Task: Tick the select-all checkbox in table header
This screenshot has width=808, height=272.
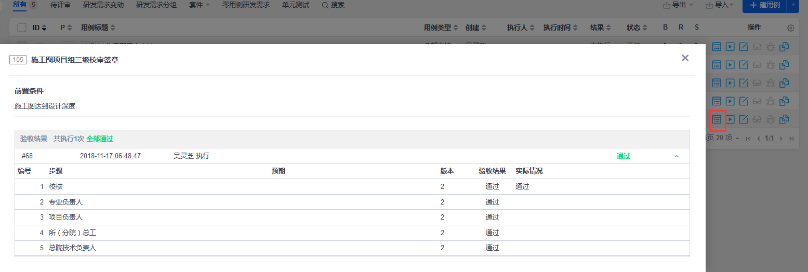Action: [22, 28]
